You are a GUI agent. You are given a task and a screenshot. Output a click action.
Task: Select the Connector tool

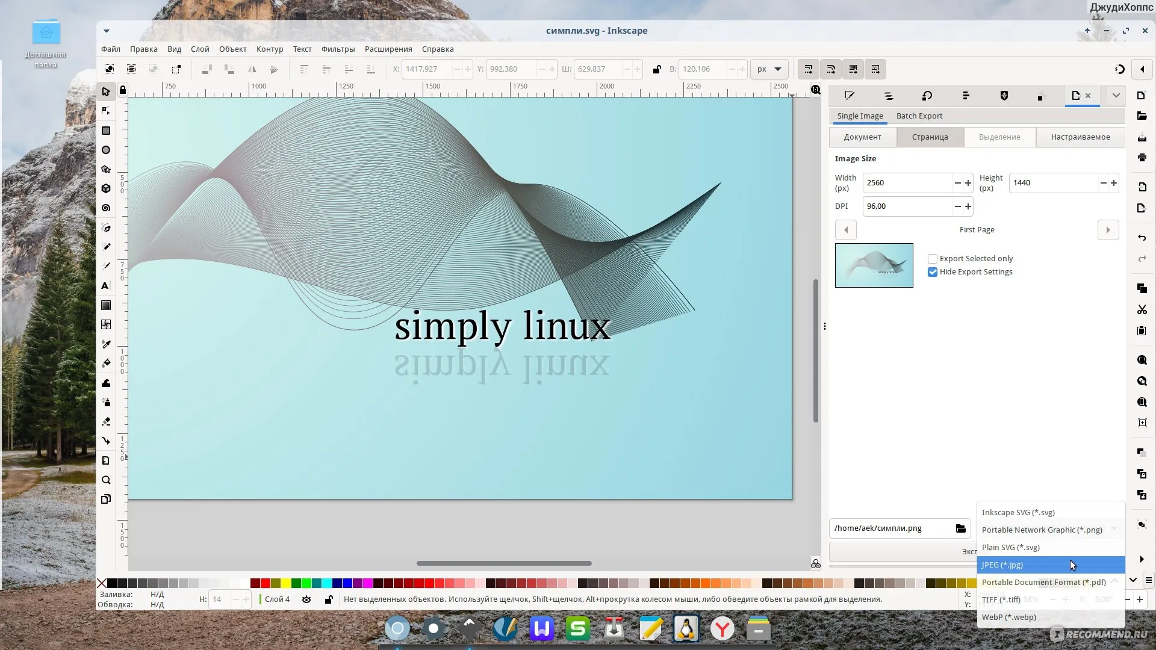tap(106, 441)
